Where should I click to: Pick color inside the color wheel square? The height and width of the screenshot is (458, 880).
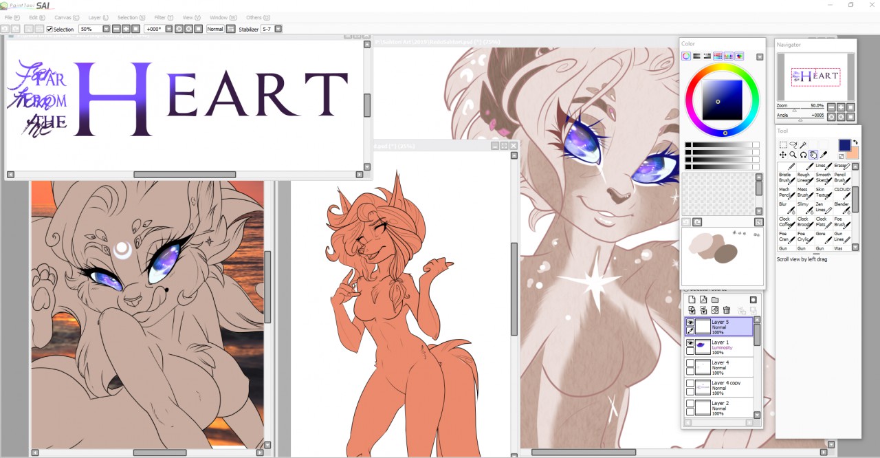722,101
